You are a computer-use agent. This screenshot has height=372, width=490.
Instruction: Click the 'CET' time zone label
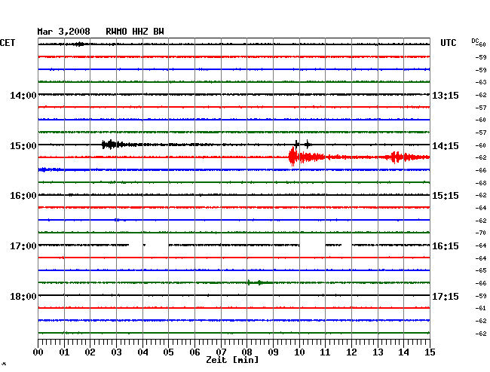point(8,43)
